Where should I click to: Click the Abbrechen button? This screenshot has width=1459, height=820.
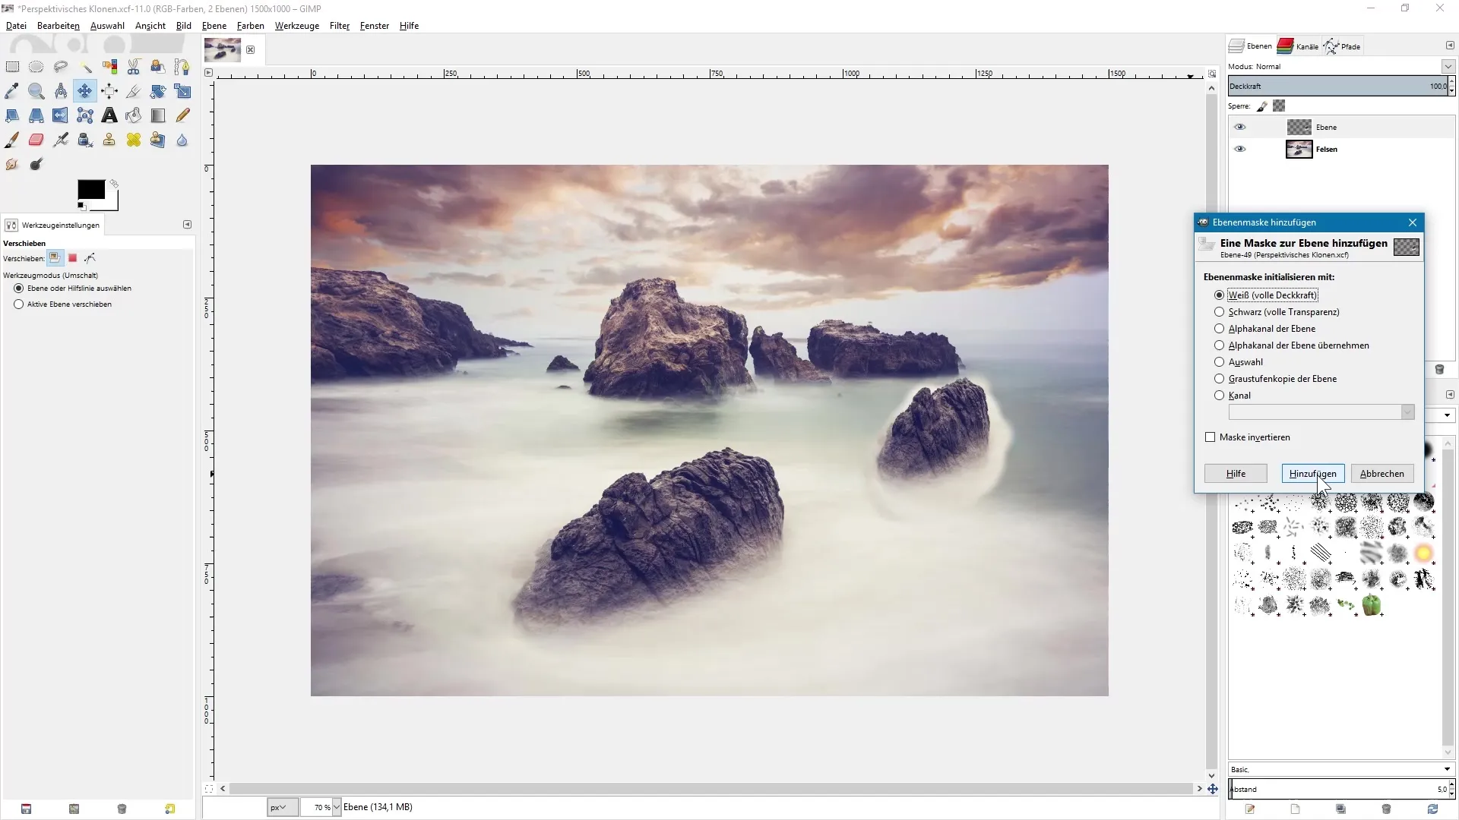[1381, 474]
